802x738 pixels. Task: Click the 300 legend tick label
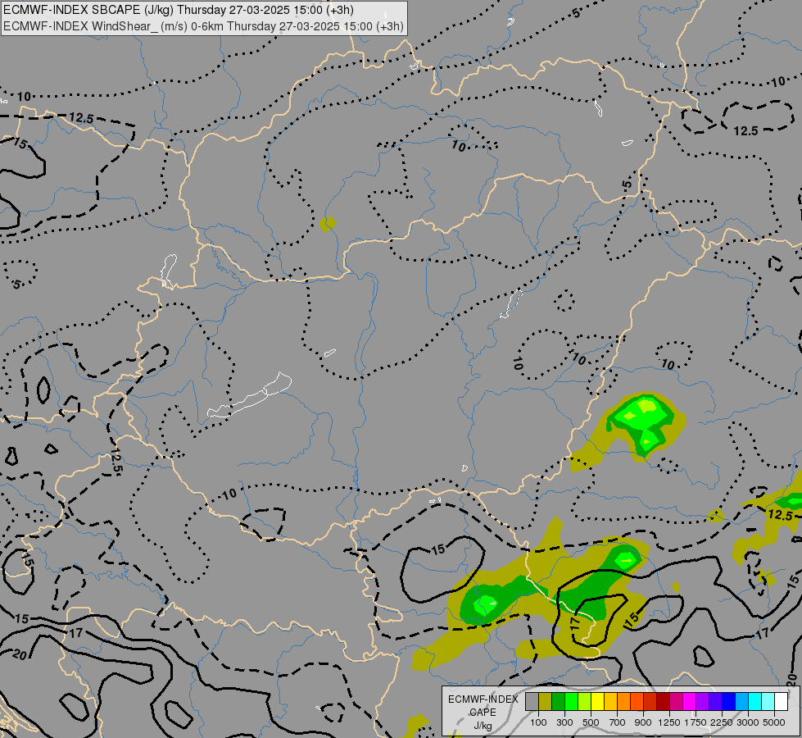[564, 722]
